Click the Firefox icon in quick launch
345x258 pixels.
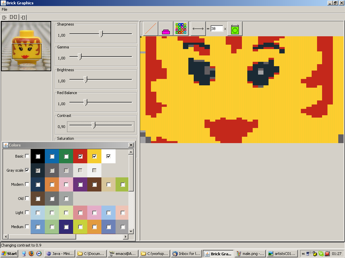[31, 253]
